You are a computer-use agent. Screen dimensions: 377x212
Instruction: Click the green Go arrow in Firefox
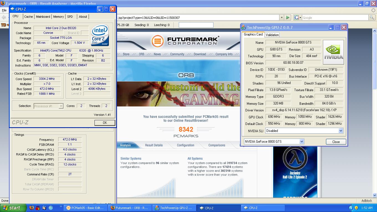[288, 17]
